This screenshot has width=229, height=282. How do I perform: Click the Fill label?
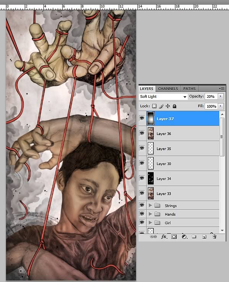[x=201, y=106]
